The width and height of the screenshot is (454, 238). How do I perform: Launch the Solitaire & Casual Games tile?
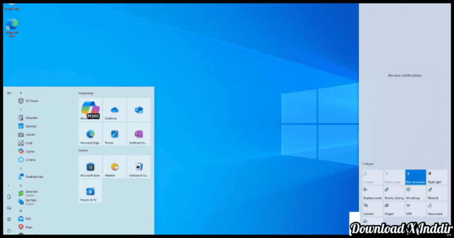pyautogui.click(x=139, y=167)
